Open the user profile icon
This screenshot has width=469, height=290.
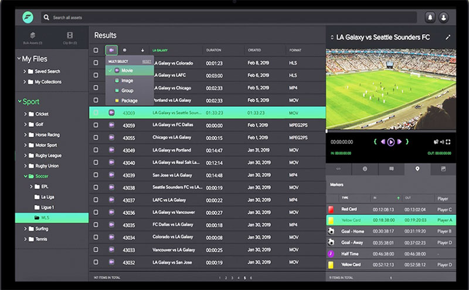[x=444, y=18]
